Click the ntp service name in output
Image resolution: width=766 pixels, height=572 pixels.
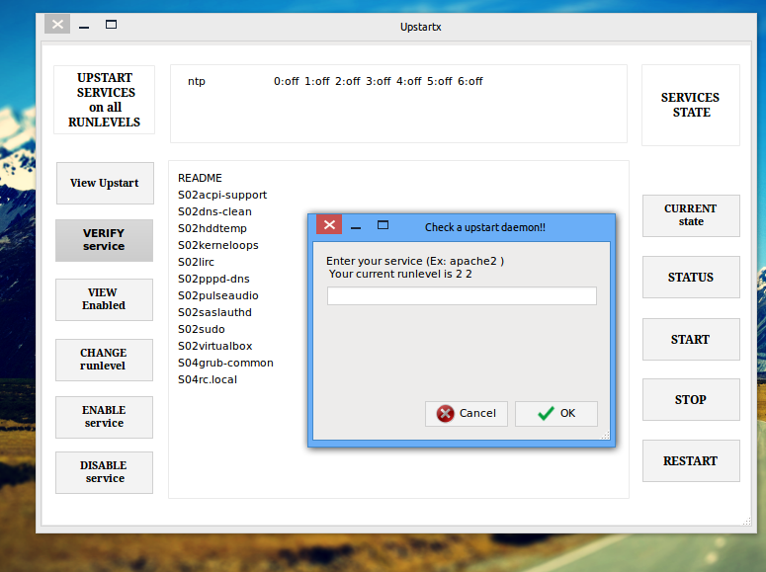(x=197, y=82)
